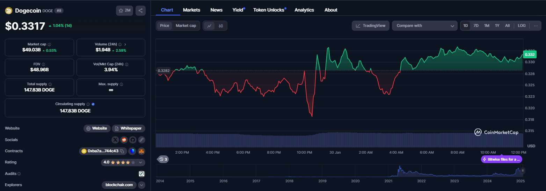This screenshot has height=191, width=546.
Task: Add token to MetaMask via fox icon
Action: (x=141, y=151)
